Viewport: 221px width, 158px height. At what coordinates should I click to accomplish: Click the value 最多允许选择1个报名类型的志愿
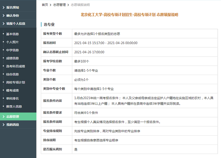point(97,34)
